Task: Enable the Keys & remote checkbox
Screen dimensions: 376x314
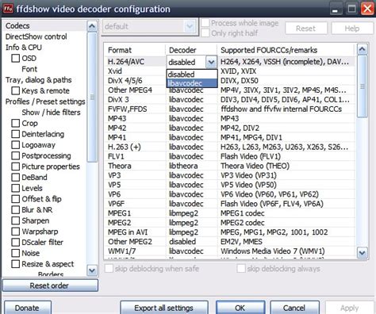Action: (16, 90)
